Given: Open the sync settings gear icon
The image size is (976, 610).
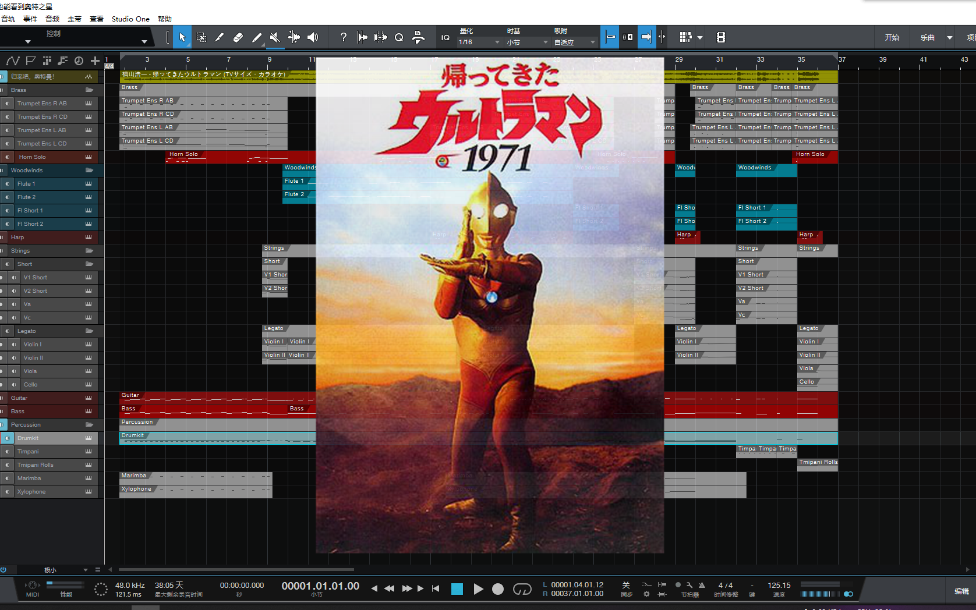Looking at the screenshot, I should [646, 594].
